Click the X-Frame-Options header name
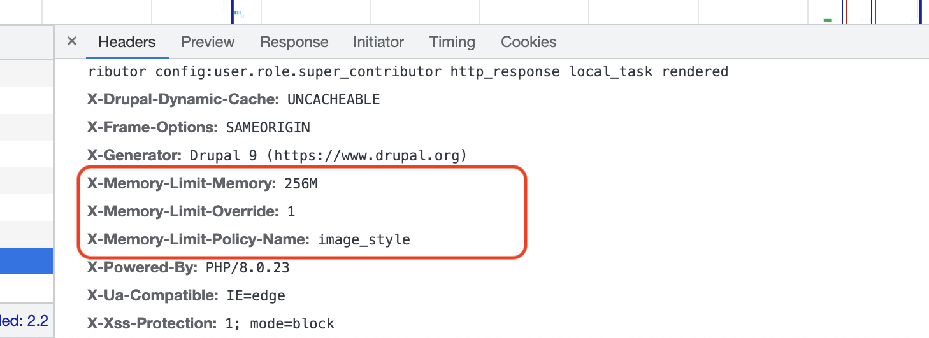Viewport: 929px width, 338px height. click(x=153, y=127)
